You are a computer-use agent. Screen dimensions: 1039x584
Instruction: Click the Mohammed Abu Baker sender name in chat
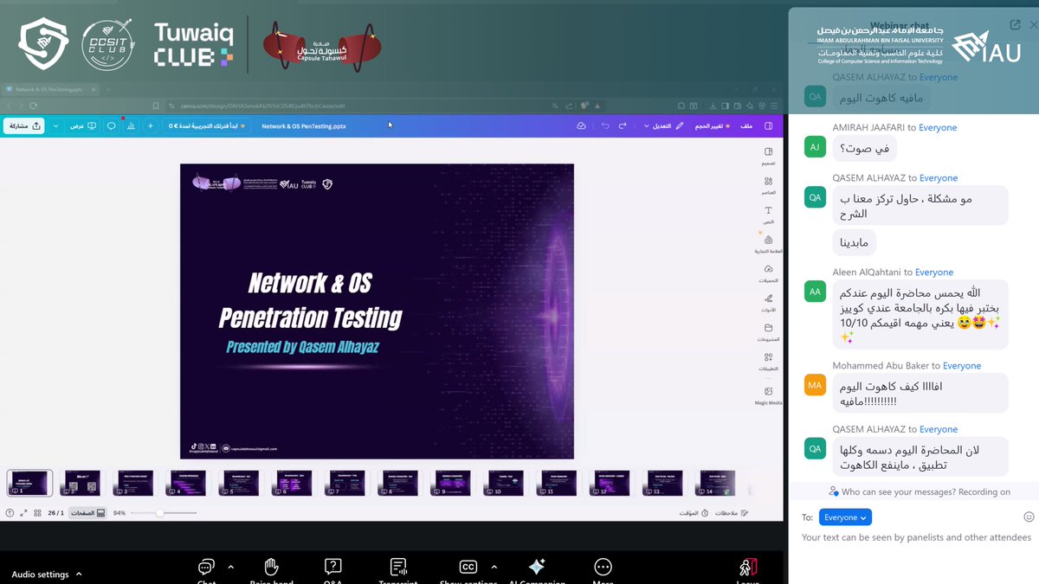881,366
